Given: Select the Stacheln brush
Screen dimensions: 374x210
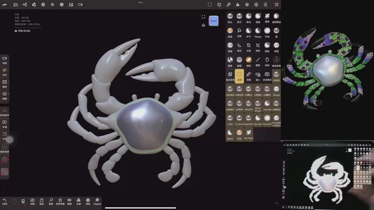Looking at the screenshot, I should pyautogui.click(x=248, y=120).
